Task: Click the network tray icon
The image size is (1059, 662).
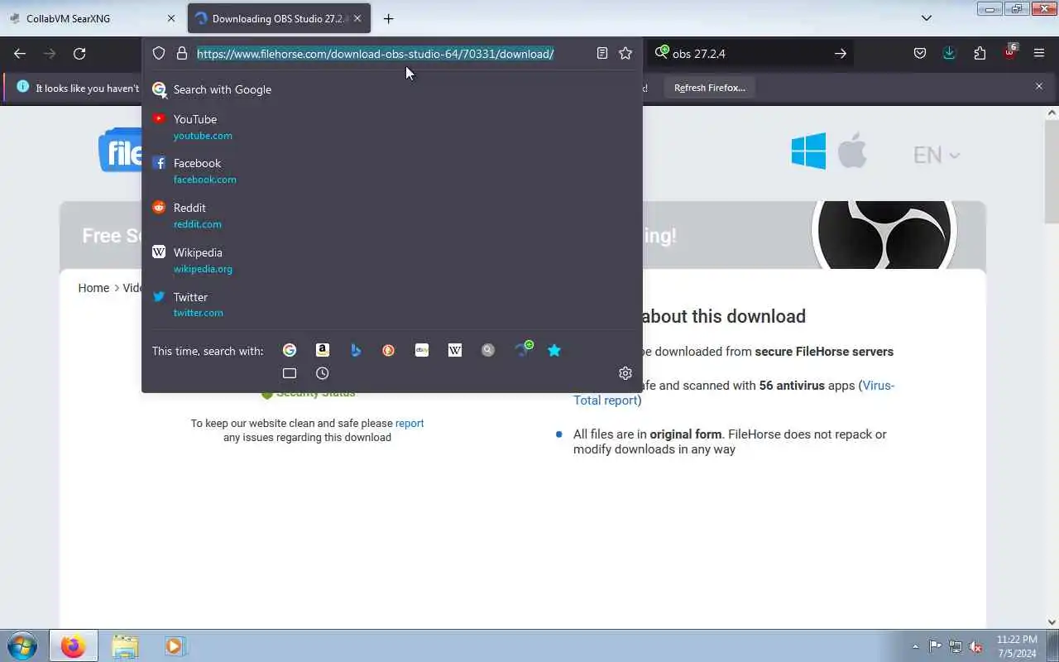Action: coord(956,646)
